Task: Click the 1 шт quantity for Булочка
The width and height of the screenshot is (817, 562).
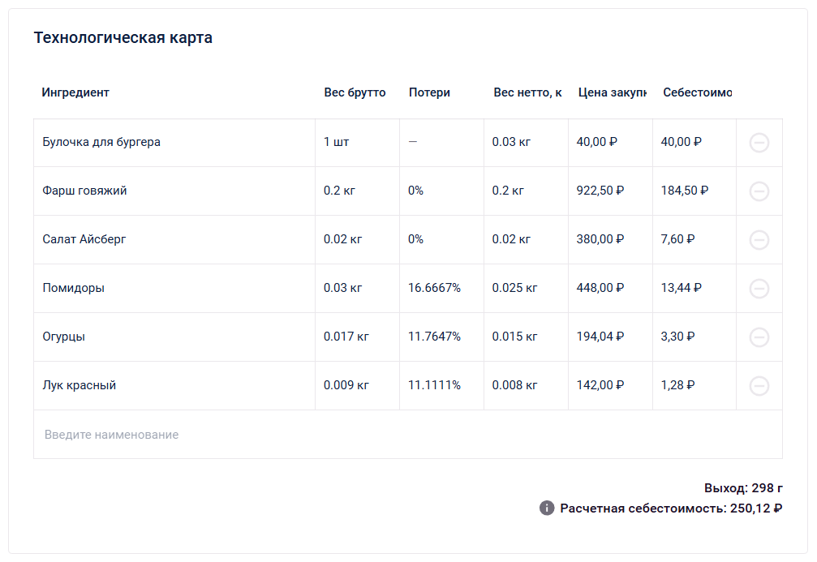Action: coord(336,142)
